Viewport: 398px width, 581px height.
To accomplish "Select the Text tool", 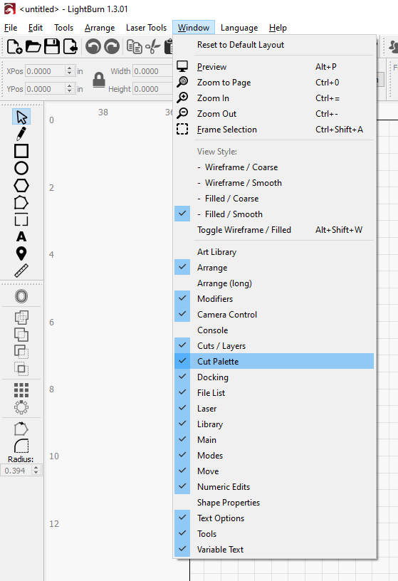I will pos(21,236).
